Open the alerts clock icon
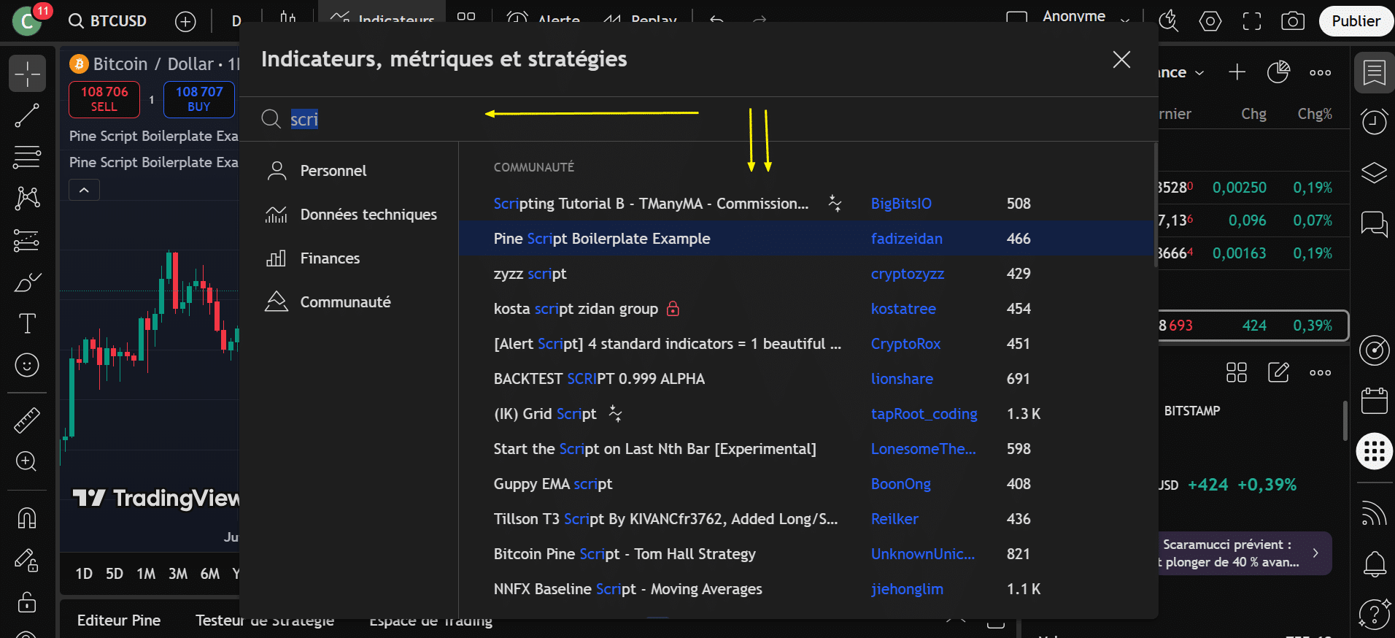Viewport: 1395px width, 638px height. 1375,121
